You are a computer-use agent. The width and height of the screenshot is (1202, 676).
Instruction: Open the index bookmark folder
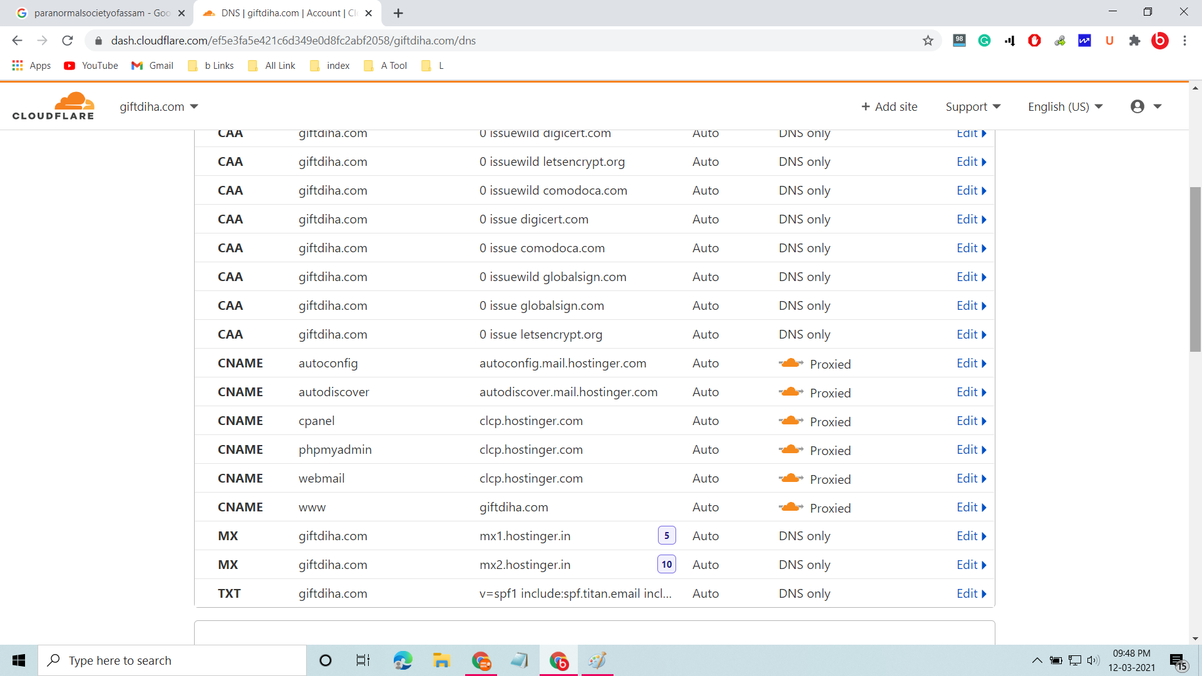[330, 66]
